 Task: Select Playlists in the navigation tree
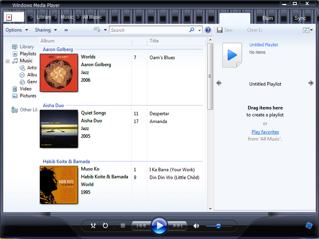click(x=28, y=54)
